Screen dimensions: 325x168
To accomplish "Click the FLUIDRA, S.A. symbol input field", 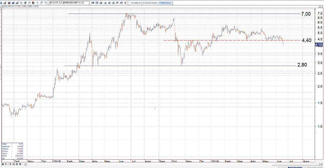I will pyautogui.click(x=69, y=3).
